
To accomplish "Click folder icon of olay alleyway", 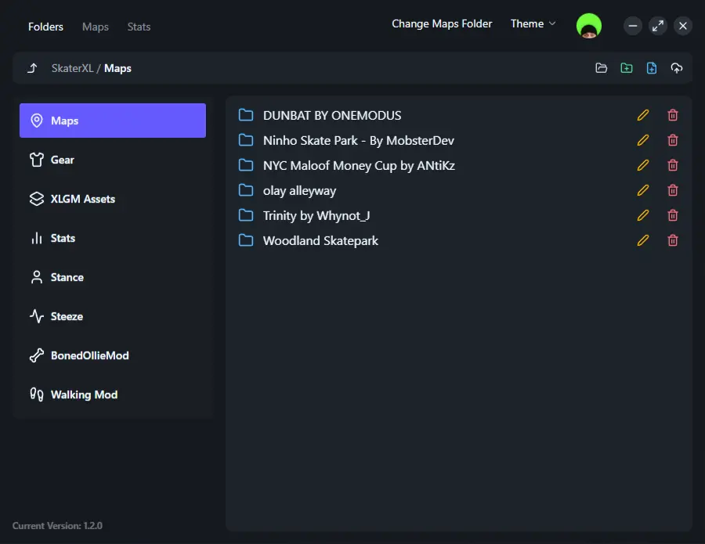I will tap(246, 190).
